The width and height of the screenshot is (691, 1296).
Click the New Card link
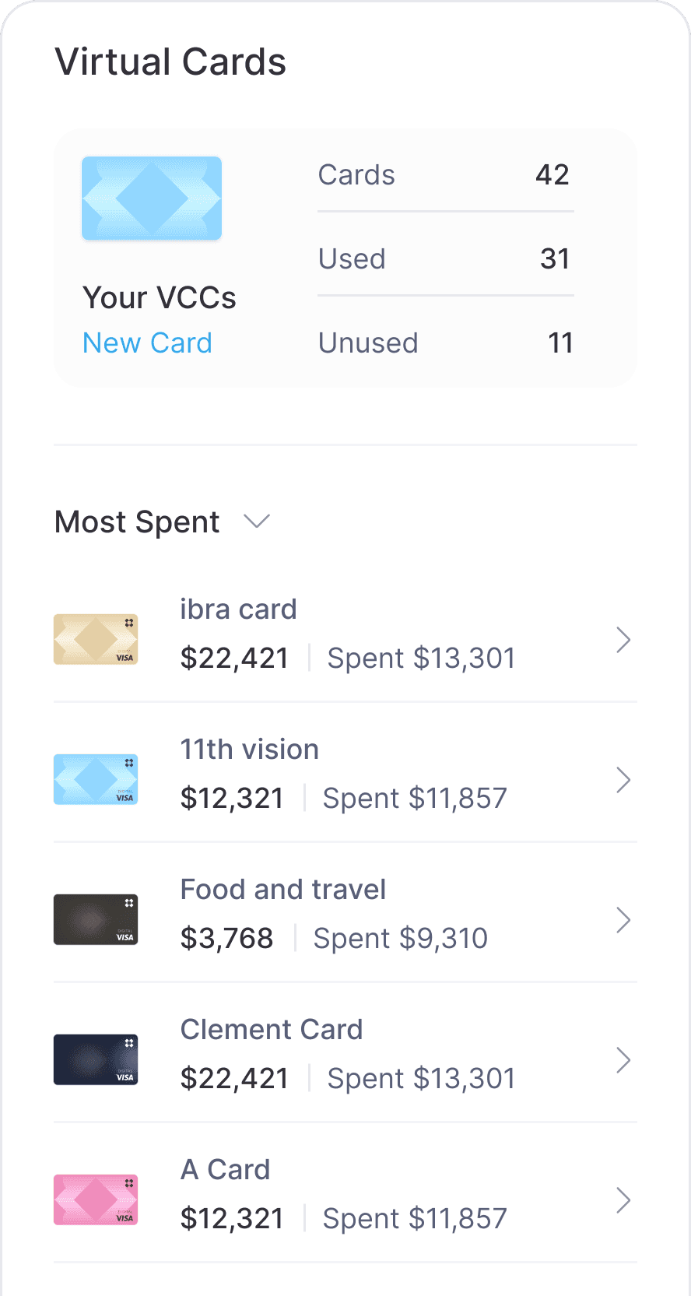pos(147,343)
